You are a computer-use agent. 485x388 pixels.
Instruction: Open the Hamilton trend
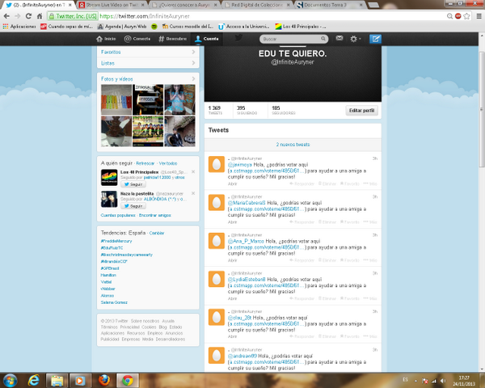click(108, 275)
